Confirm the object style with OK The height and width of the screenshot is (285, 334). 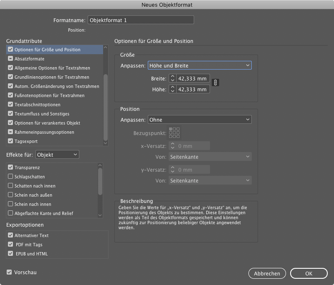(x=309, y=273)
